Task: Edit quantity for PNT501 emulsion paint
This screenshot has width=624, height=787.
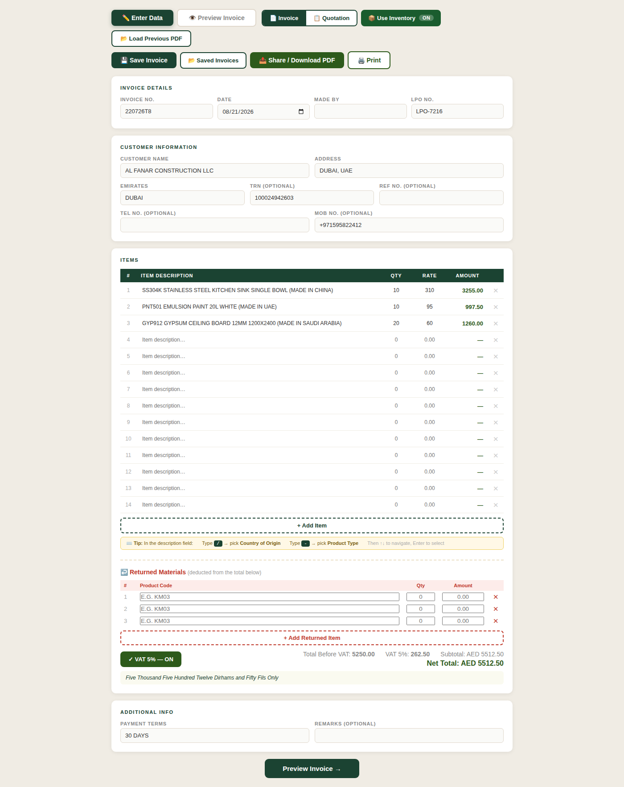Action: (x=396, y=307)
